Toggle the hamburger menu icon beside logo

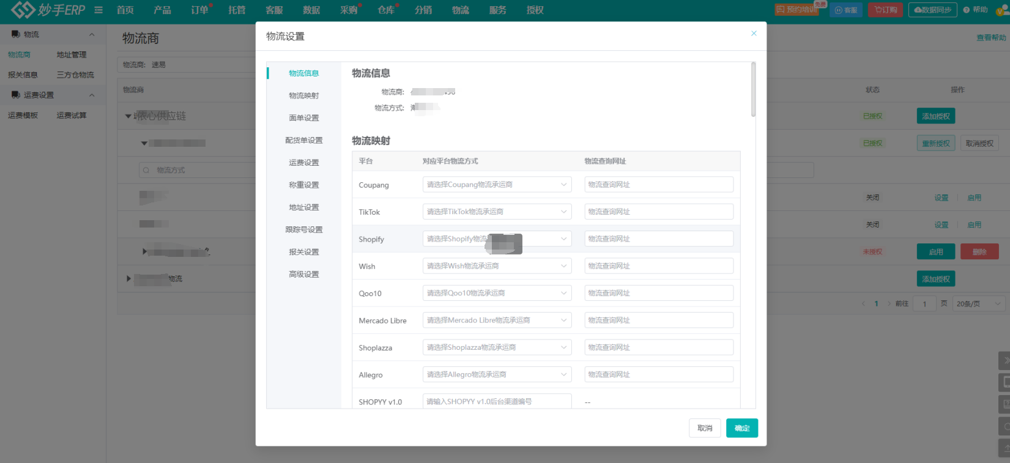pos(98,10)
